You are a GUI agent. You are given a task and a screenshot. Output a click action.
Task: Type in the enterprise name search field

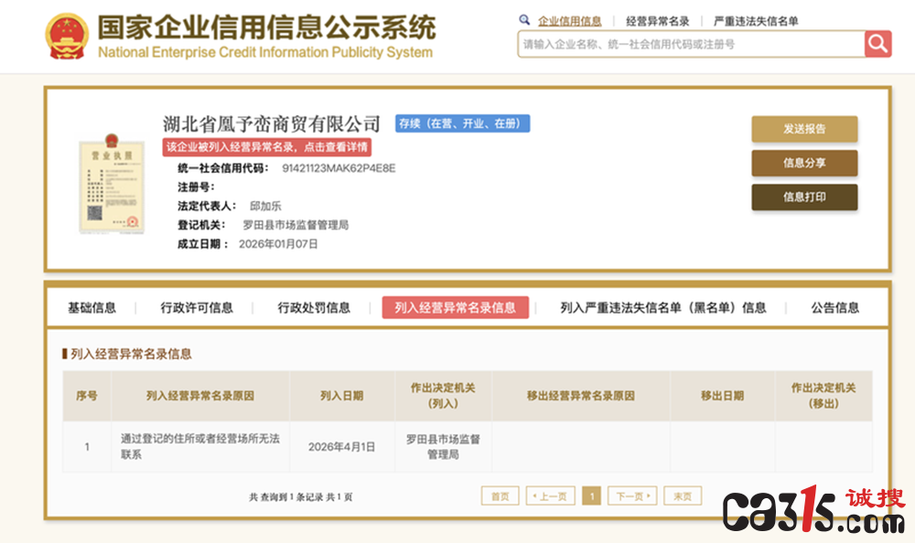(x=691, y=44)
